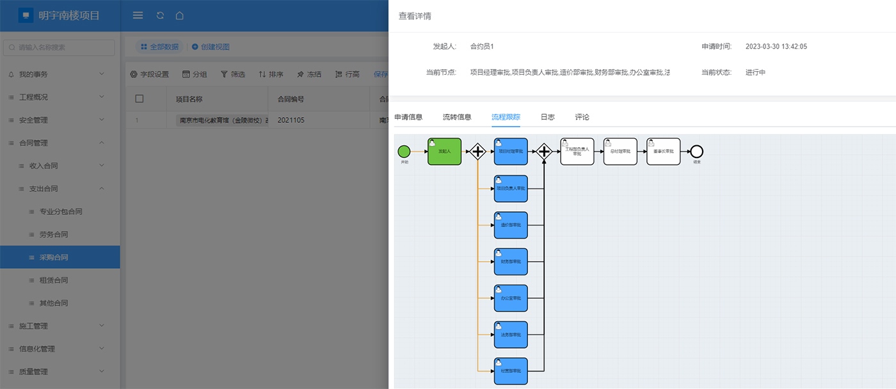This screenshot has width=896, height=389.
Task: Click the 行高 row height icon
Action: pyautogui.click(x=339, y=74)
